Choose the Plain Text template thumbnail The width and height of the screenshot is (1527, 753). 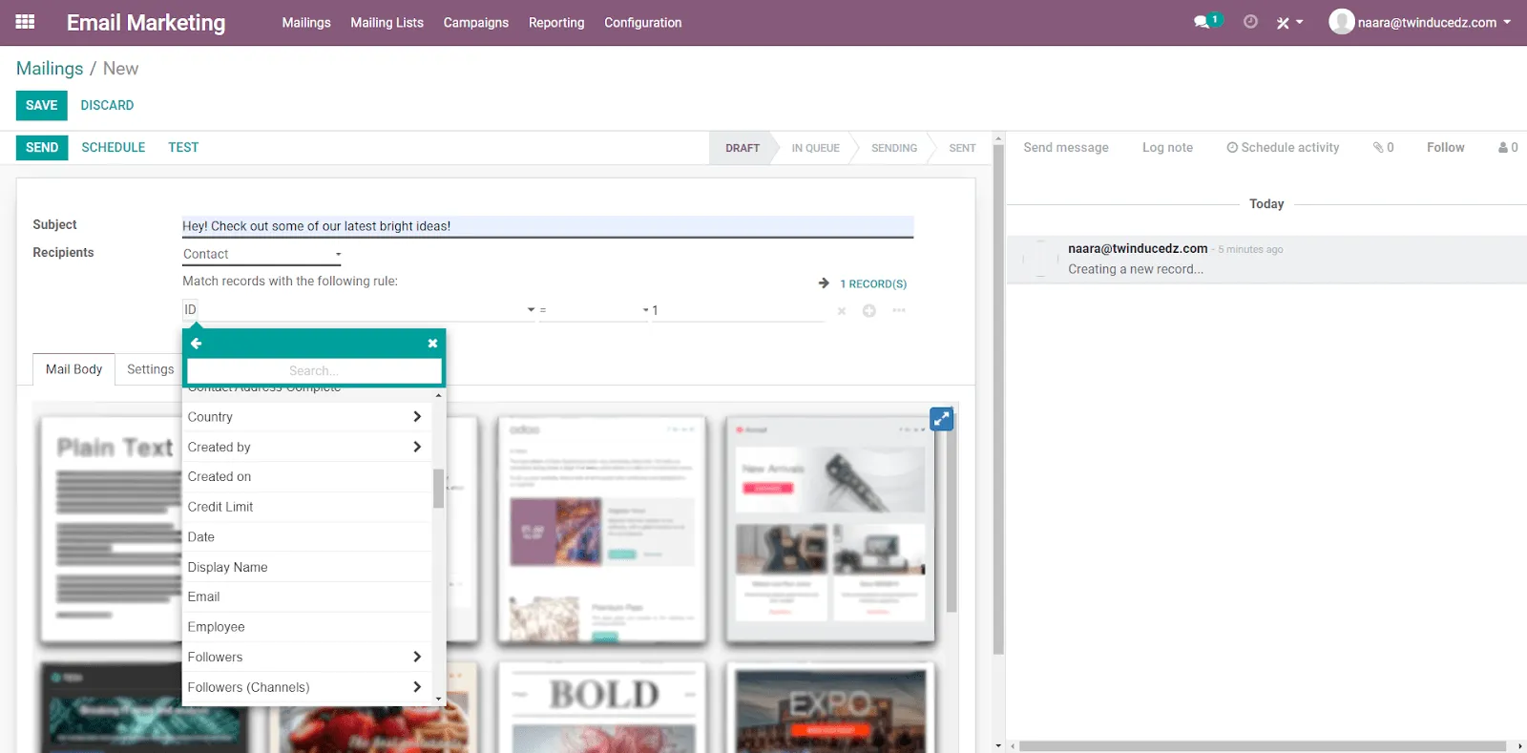(111, 530)
